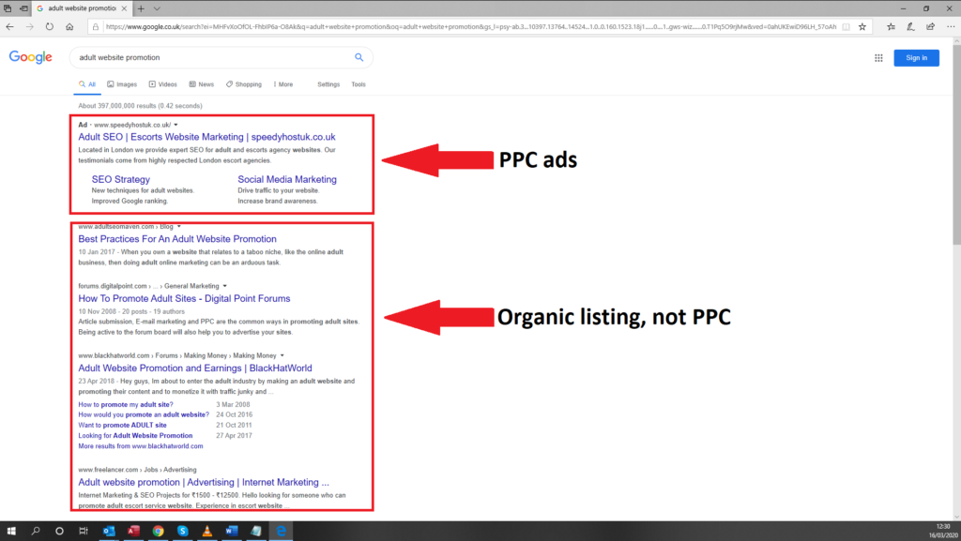The width and height of the screenshot is (961, 541).
Task: Click the site security lock icon
Action: click(x=95, y=26)
